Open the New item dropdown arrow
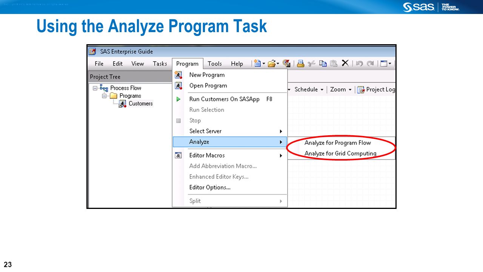 [x=264, y=64]
